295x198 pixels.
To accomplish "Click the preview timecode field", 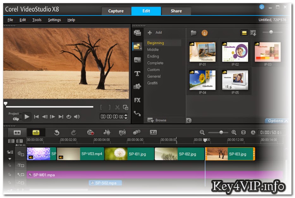I will [x=112, y=117].
